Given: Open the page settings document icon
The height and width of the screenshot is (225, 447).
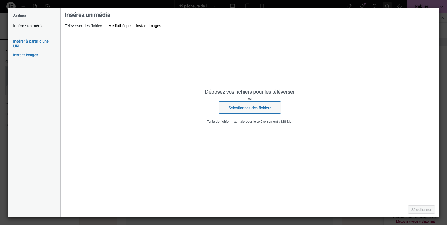Looking at the screenshot, I should (x=35, y=6).
